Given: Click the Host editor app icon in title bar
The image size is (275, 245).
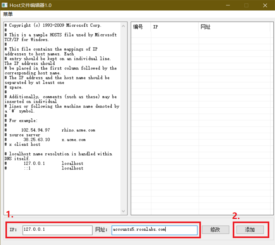Looking at the screenshot, I should click(5, 5).
